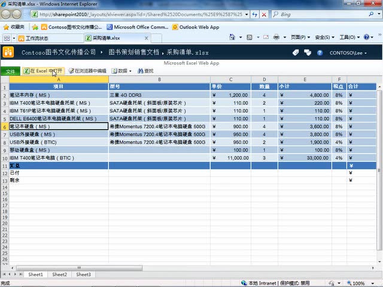Select row 6 header
The width and height of the screenshot is (383, 287).
5,127
